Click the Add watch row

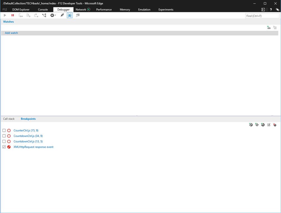[140, 33]
